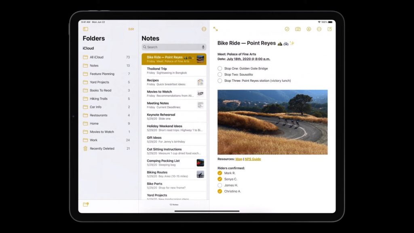Screen dimensions: 414x233
Task: Open the Gift Ideas note
Action: point(174,140)
